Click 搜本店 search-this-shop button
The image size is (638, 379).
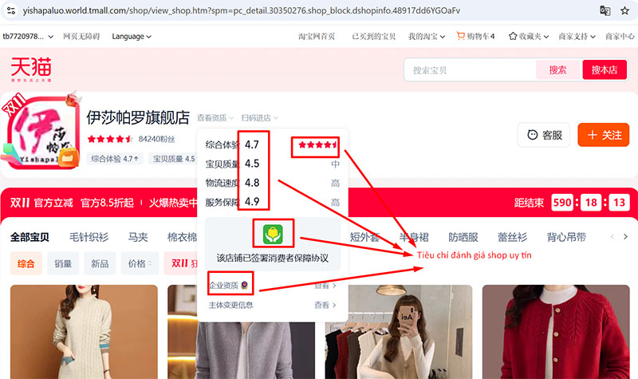click(605, 70)
